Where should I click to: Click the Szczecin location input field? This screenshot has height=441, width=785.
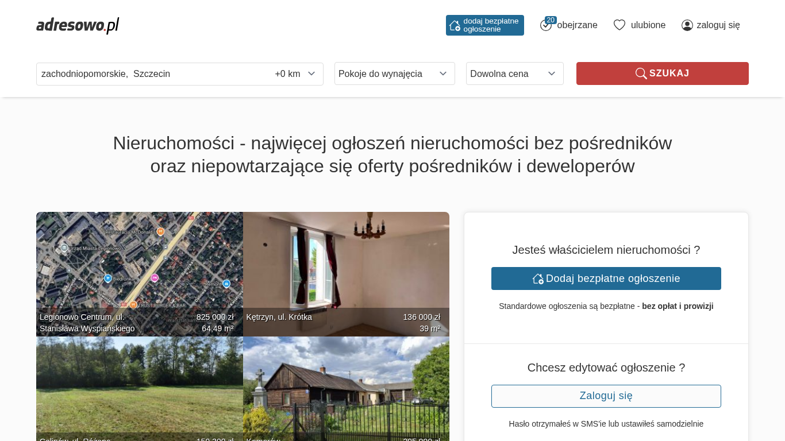(153, 74)
